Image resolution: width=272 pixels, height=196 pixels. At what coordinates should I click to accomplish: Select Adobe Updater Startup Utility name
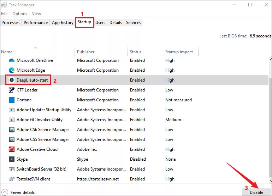pyautogui.click(x=44, y=110)
